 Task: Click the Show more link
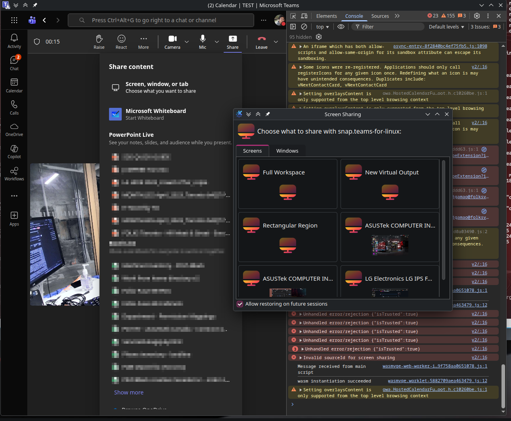pyautogui.click(x=129, y=392)
